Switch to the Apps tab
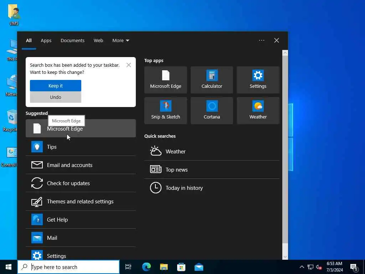The image size is (365, 274). (x=46, y=41)
